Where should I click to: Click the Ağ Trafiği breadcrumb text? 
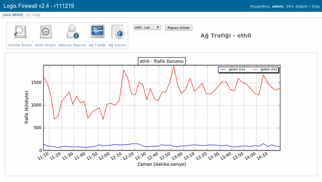pos(33,15)
